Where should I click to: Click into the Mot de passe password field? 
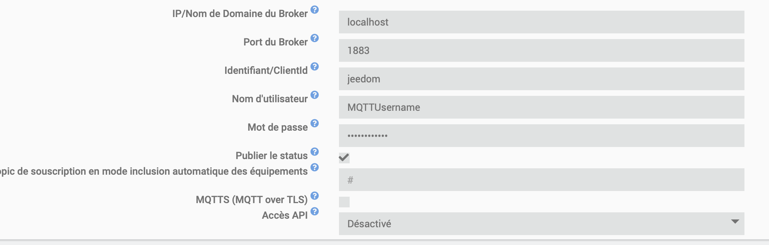coord(541,136)
